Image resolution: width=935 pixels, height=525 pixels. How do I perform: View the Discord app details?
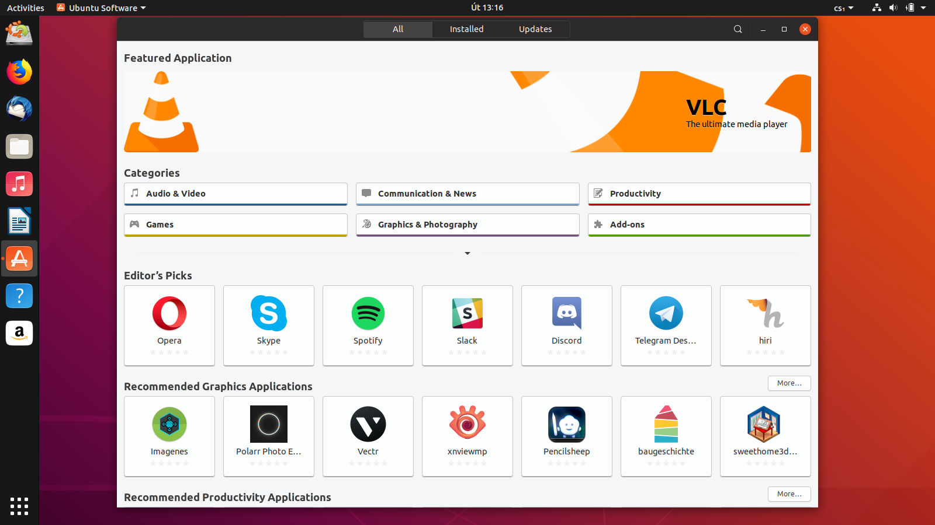pyautogui.click(x=566, y=325)
